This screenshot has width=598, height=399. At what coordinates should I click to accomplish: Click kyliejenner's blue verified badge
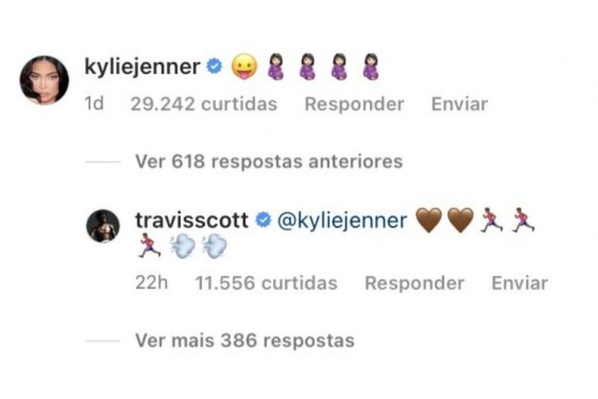(x=214, y=66)
